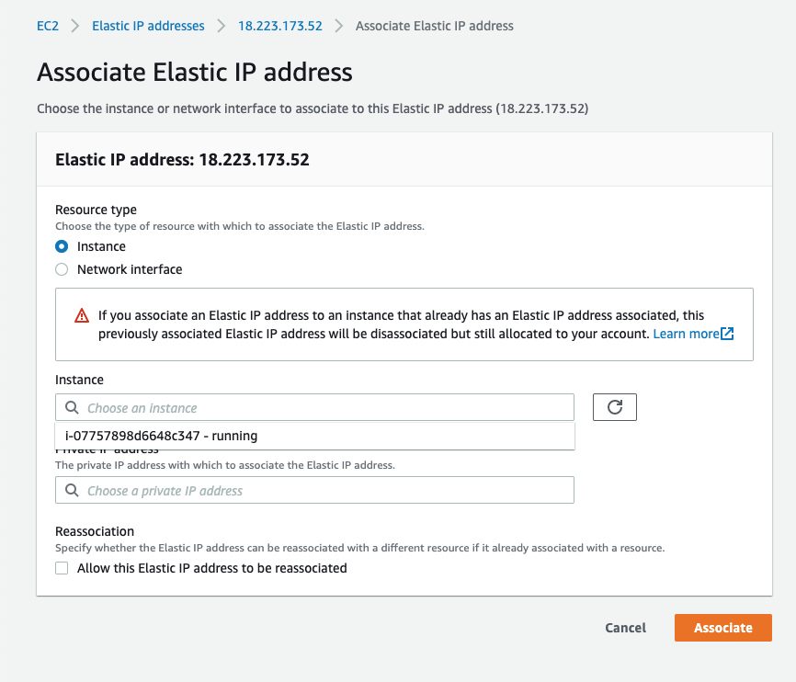Select the Network interface radio option

(62, 269)
